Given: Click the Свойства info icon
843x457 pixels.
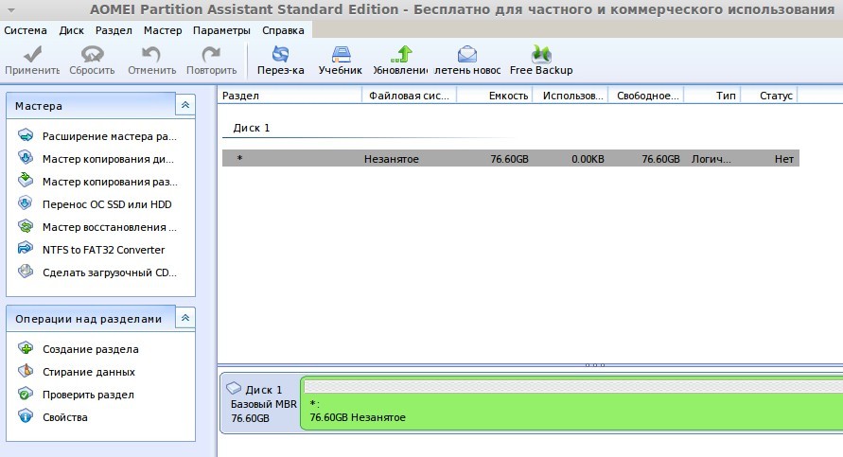Looking at the screenshot, I should (26, 416).
